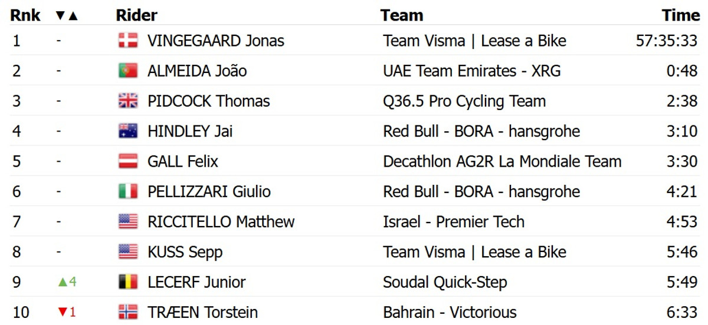Sort the table by Rnk column
The height and width of the screenshot is (325, 708).
tap(25, 15)
